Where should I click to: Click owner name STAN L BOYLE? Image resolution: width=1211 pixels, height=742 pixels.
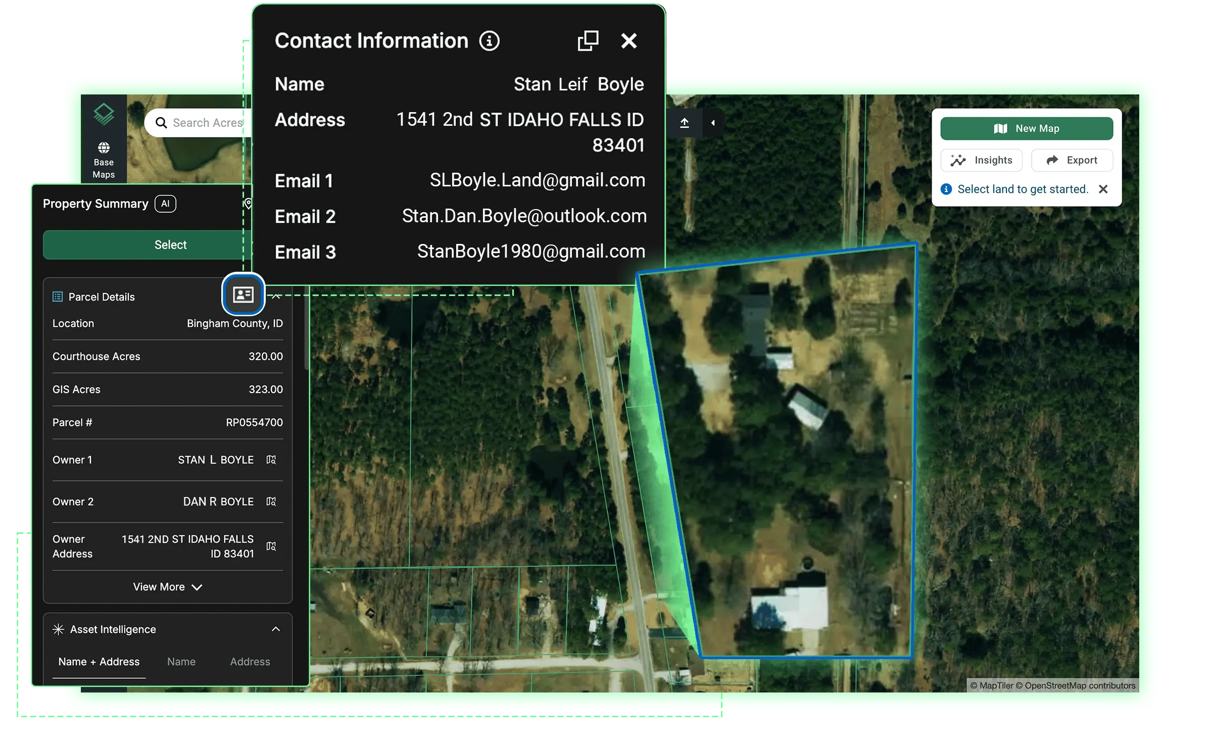[216, 460]
